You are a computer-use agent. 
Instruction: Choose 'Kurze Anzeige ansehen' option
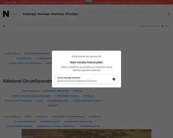[x=86, y=79]
